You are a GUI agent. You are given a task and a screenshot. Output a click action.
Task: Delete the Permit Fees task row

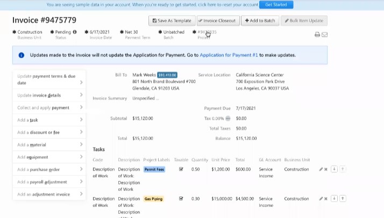coord(326,169)
